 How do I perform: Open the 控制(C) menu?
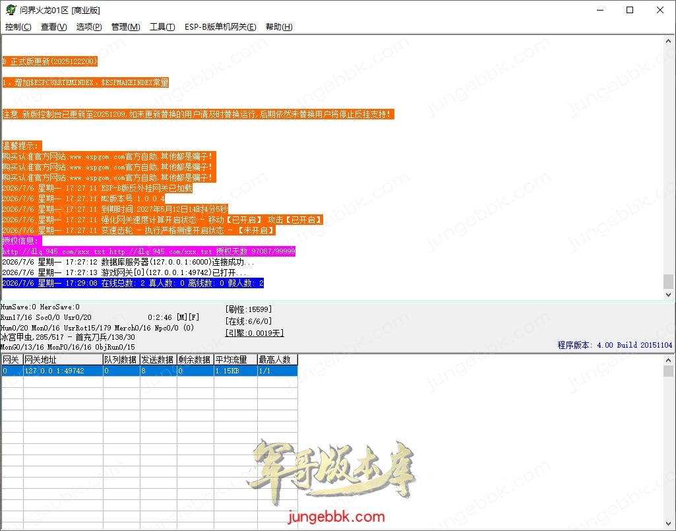click(x=18, y=27)
